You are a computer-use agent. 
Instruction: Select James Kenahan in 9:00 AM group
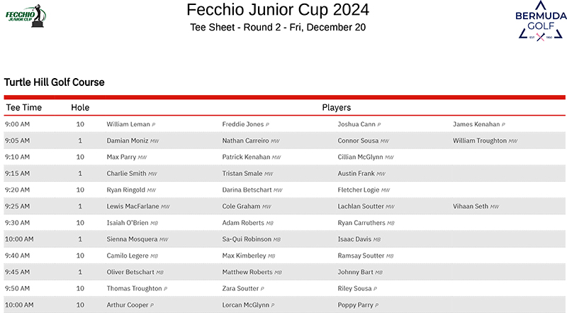coord(476,124)
